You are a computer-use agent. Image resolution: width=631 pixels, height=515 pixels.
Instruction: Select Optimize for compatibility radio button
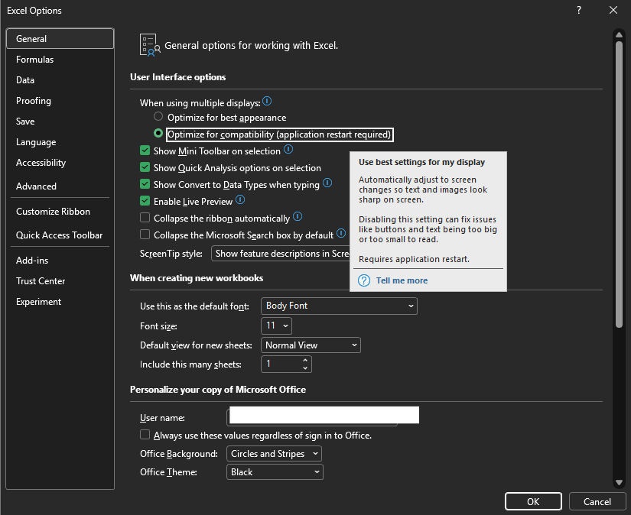pyautogui.click(x=158, y=133)
